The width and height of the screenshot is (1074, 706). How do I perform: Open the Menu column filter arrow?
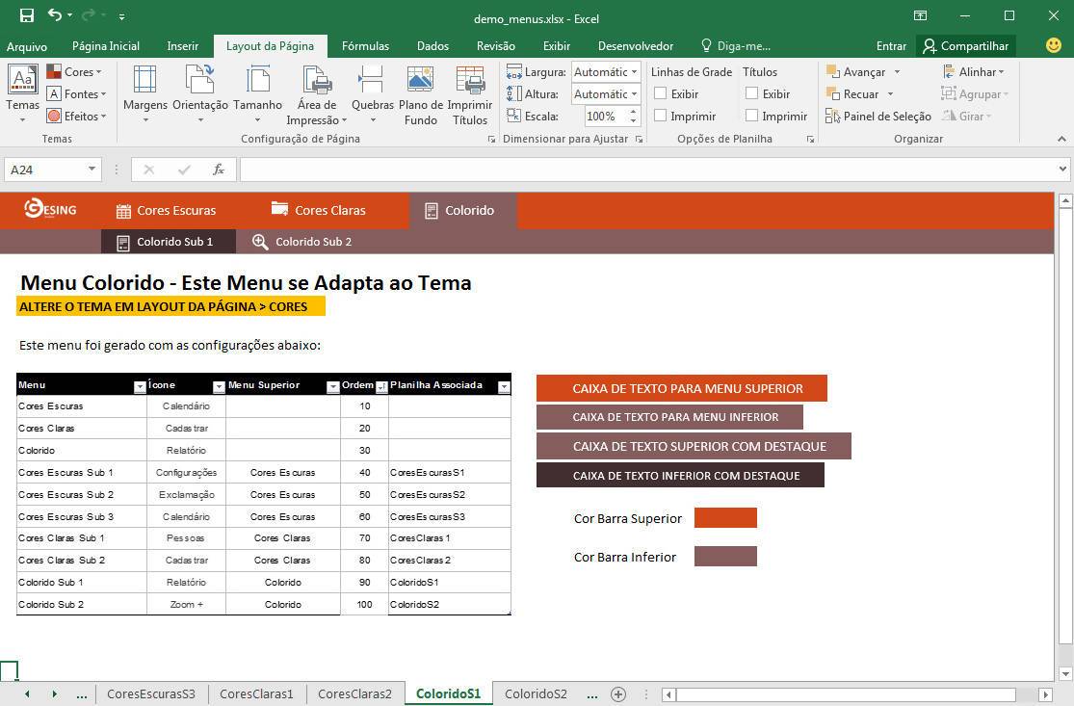click(x=140, y=386)
